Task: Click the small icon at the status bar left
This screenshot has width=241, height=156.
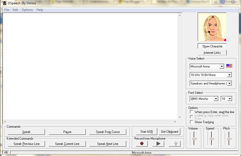Action: tap(6, 152)
